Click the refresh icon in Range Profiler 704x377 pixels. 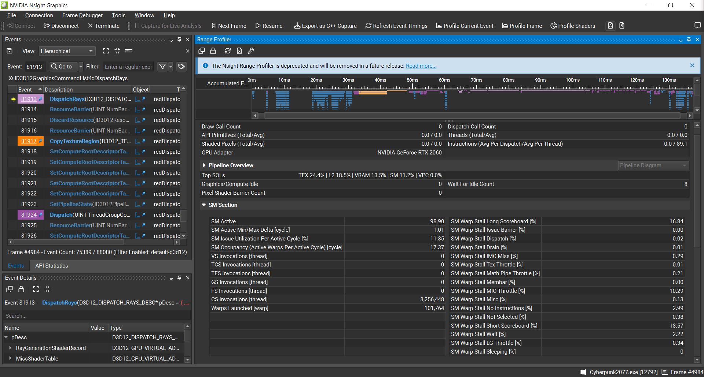[x=228, y=51]
